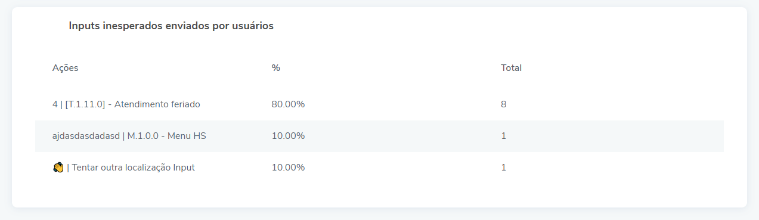The width and height of the screenshot is (759, 220).
Task: Select 'ajdasdasdadasd | M.1.0.0 - Menu HS' row
Action: coord(379,136)
